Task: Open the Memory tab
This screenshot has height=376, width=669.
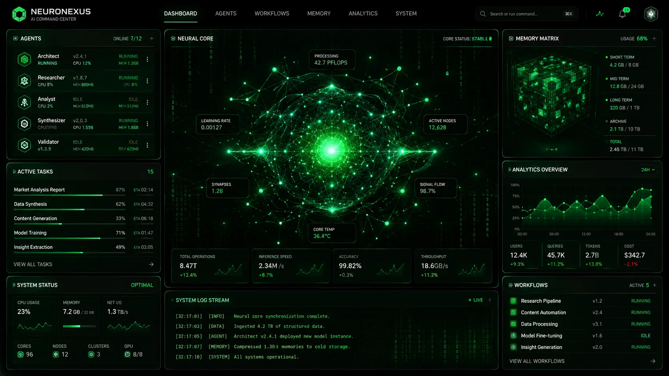Action: tap(319, 14)
